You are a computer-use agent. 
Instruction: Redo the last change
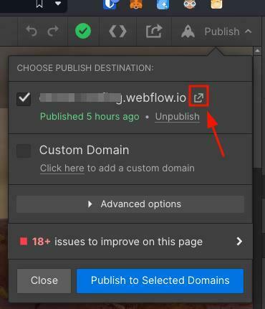point(53,31)
